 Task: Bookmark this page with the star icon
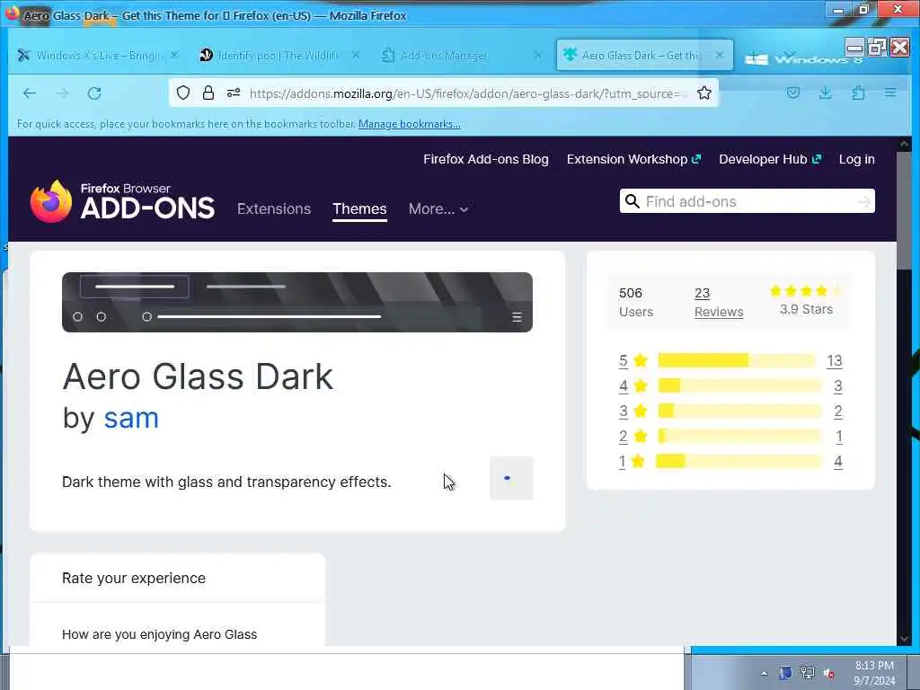[704, 93]
